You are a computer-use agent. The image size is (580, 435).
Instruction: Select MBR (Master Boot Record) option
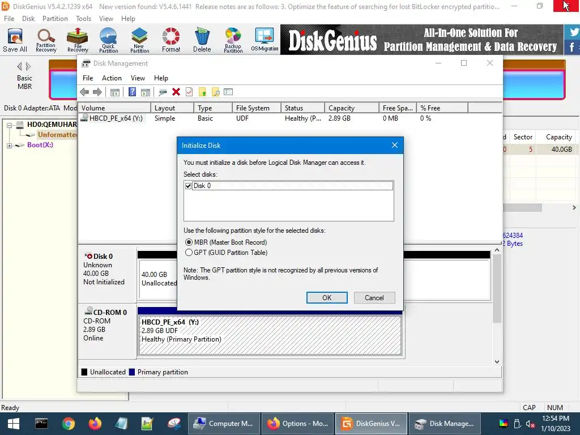[x=226, y=242]
